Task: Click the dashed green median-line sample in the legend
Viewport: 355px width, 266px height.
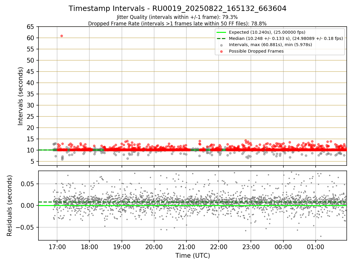Action: [x=222, y=38]
